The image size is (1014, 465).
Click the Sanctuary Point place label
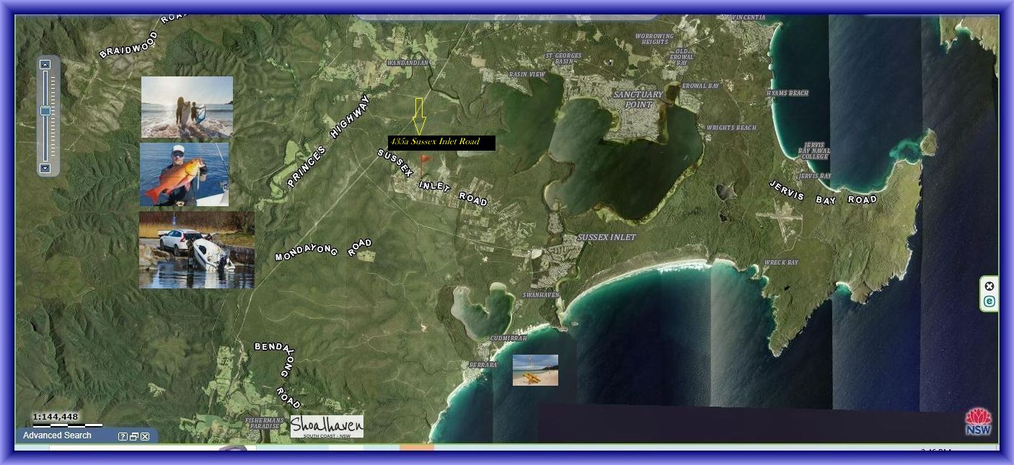[638, 99]
